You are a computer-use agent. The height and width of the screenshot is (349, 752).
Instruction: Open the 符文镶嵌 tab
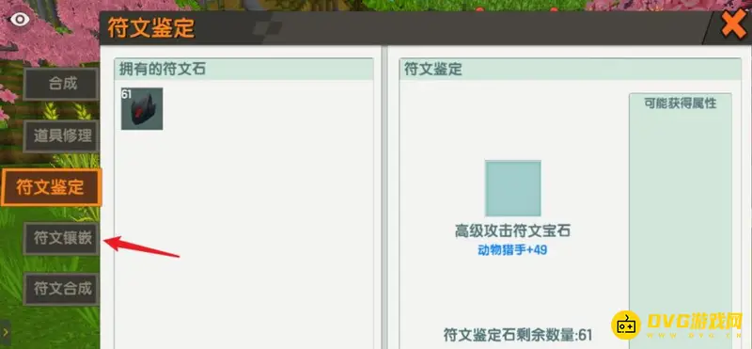tap(61, 239)
